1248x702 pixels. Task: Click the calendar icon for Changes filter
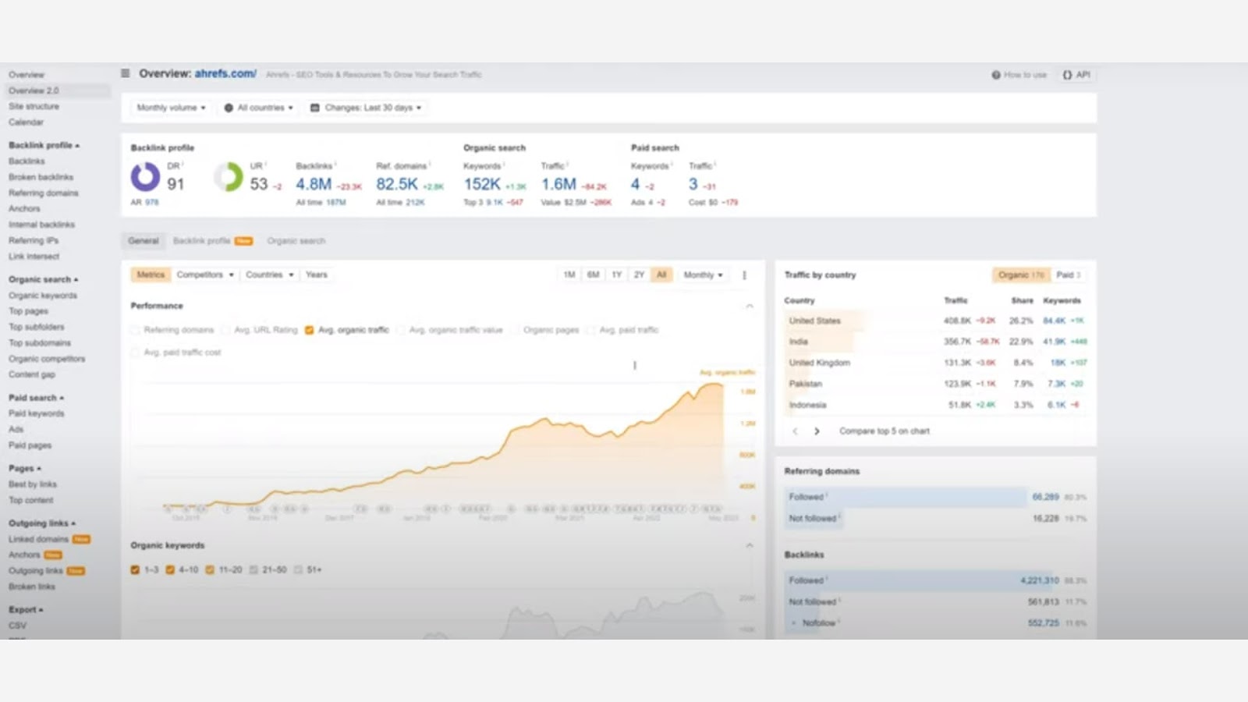[315, 108]
